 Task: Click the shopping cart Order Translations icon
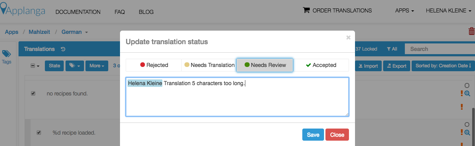point(306,10)
